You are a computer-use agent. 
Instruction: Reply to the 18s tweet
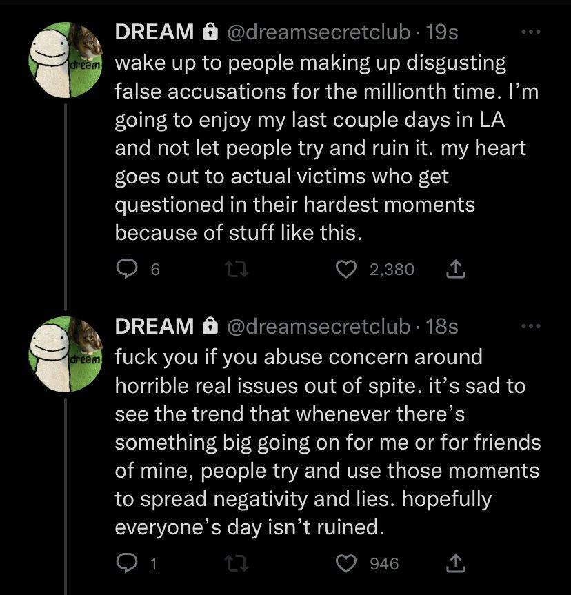(126, 563)
